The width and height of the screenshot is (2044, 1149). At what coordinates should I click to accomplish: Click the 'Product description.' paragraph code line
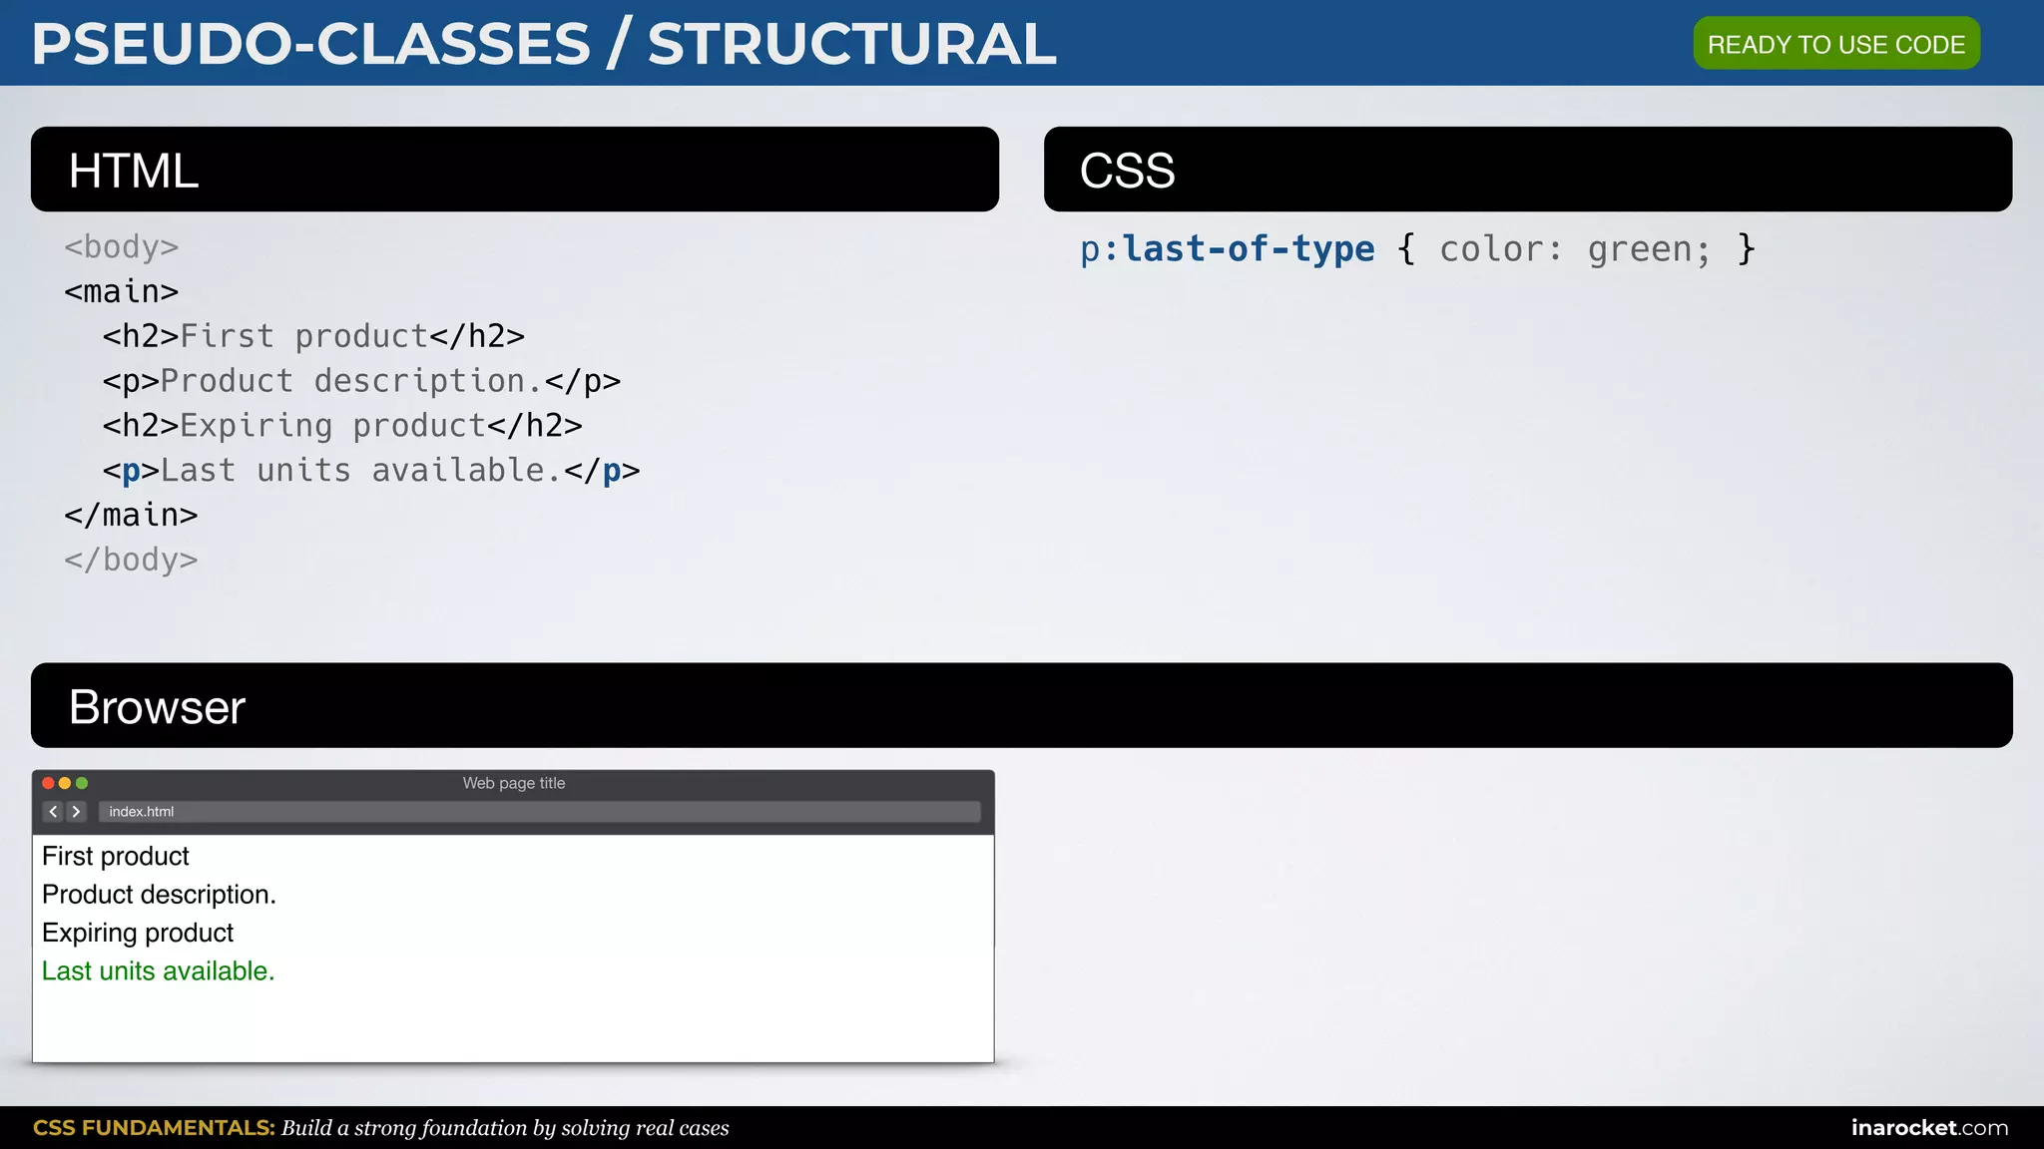tap(360, 381)
